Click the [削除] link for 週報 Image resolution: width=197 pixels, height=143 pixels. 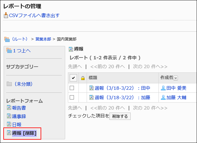click(30, 133)
